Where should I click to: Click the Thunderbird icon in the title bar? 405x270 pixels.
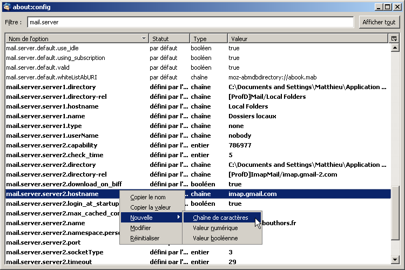click(7, 7)
